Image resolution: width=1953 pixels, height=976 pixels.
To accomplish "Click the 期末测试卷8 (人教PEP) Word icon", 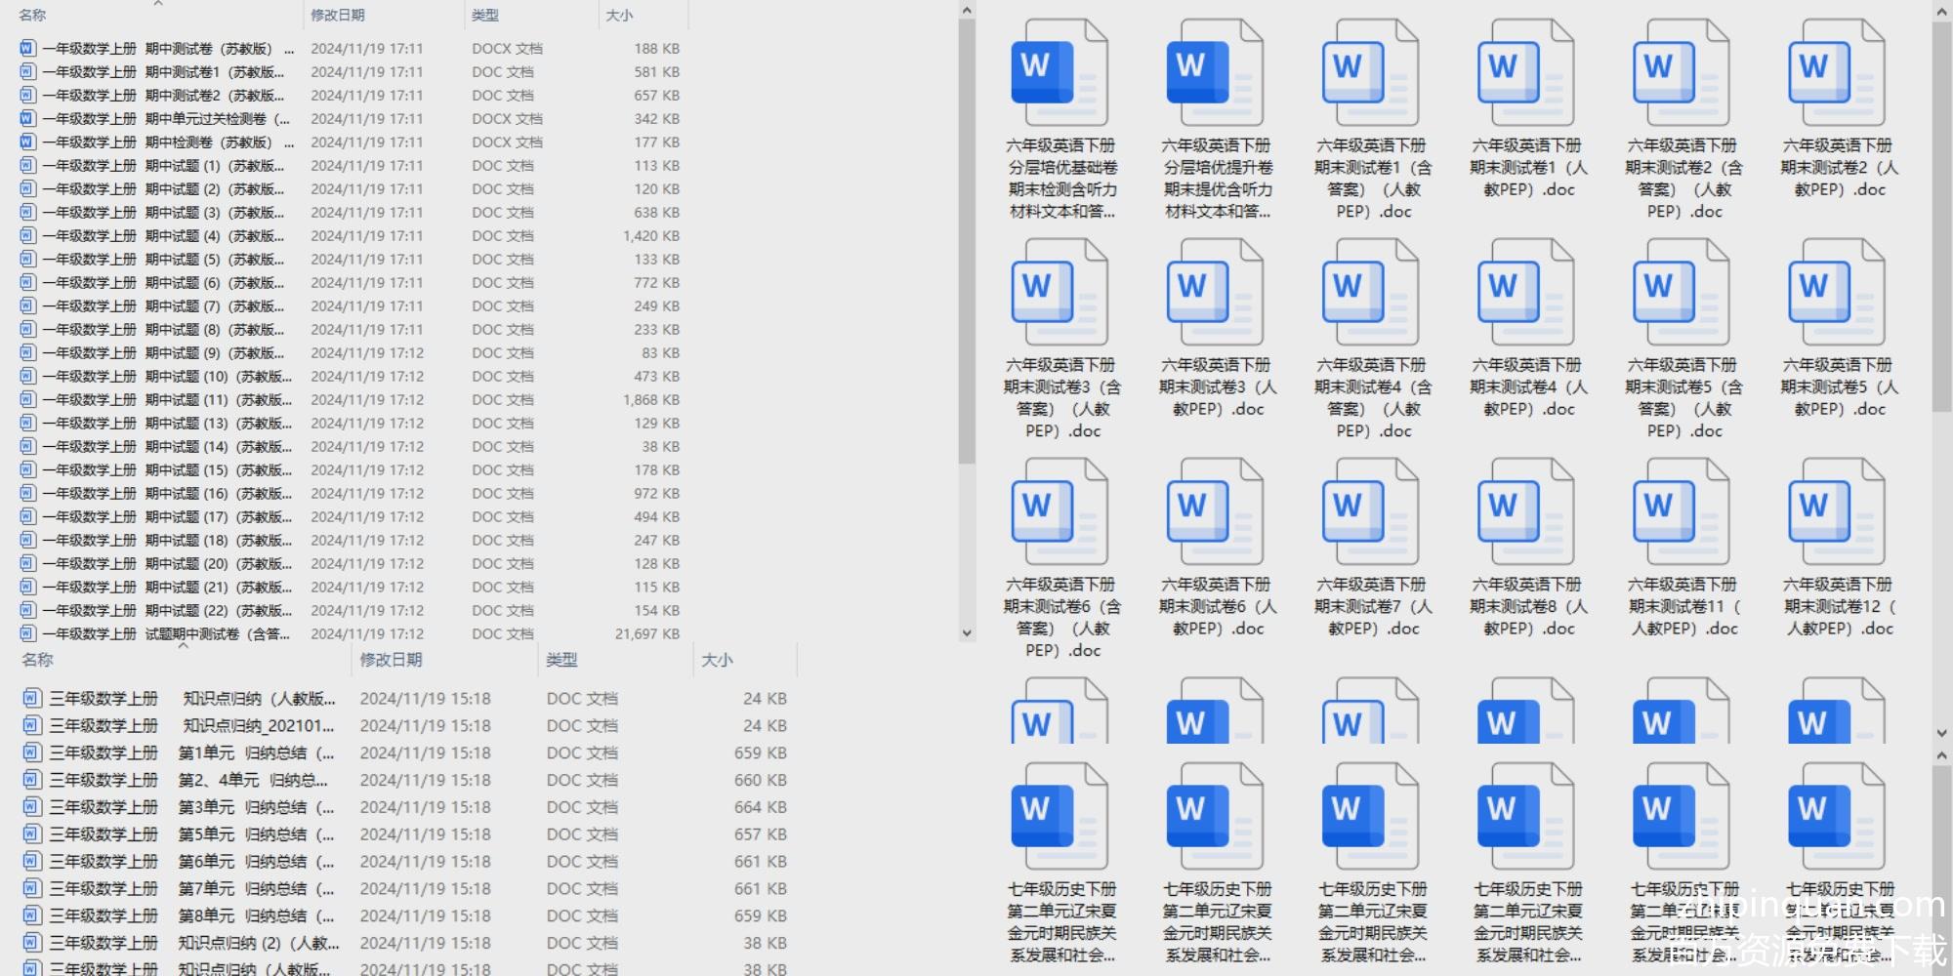I will [1525, 512].
